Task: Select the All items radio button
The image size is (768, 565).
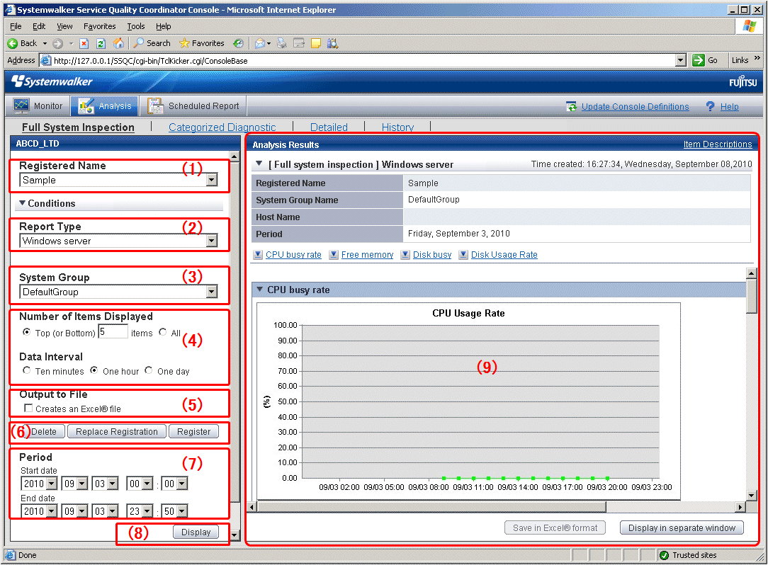Action: [163, 332]
